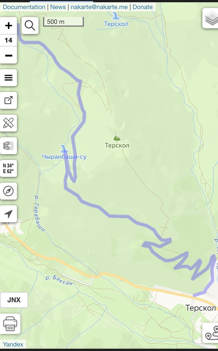Open the external maps link icon

(8, 100)
